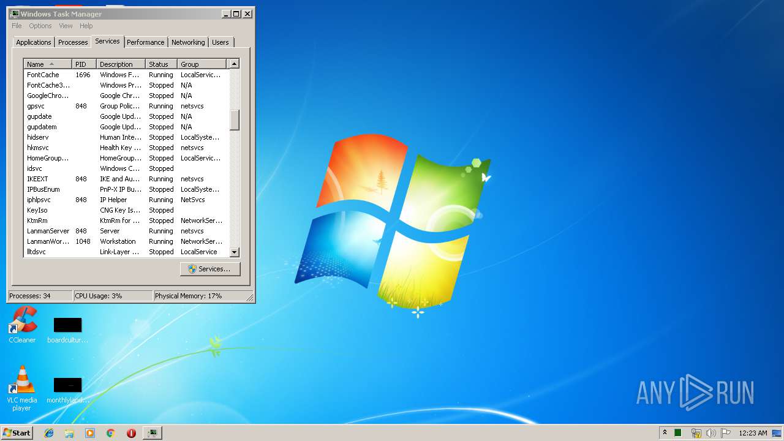Click the CPU Usage: 3% status entry
Image resolution: width=784 pixels, height=441 pixels.
(x=113, y=296)
